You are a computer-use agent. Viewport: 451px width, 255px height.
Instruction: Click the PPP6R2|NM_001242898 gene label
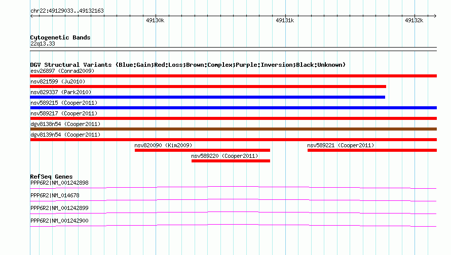coord(59,183)
